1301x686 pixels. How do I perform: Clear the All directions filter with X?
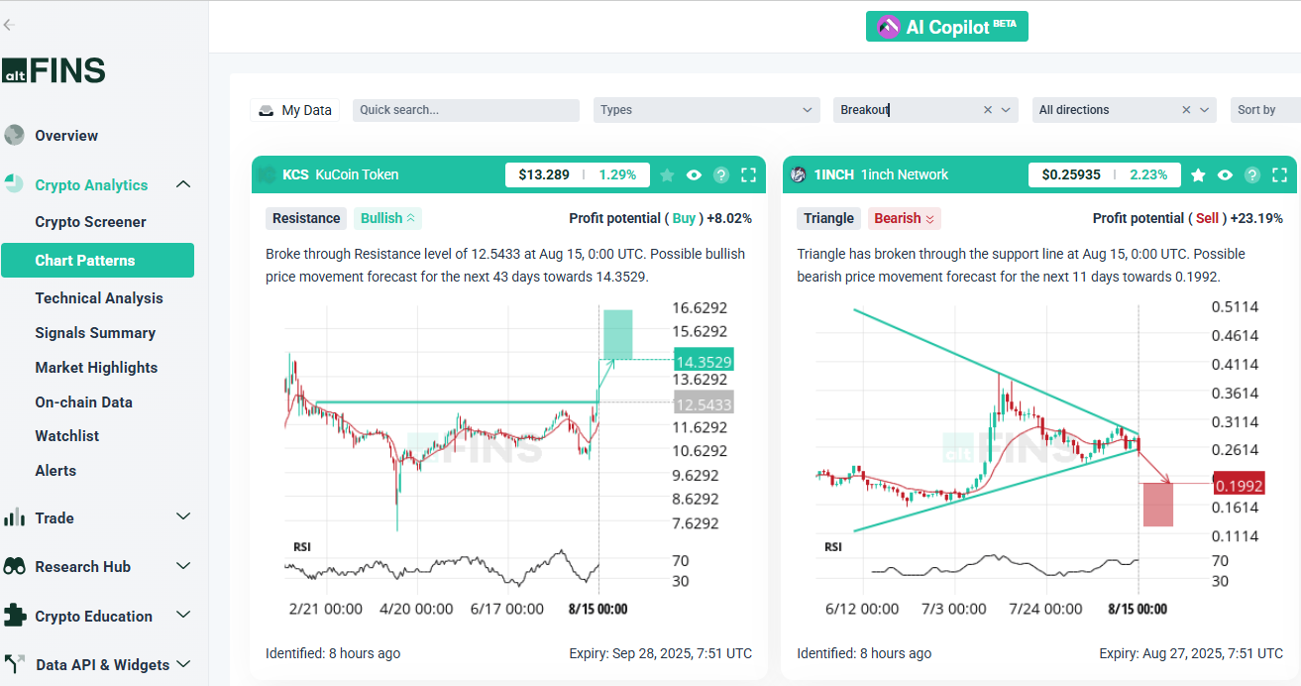[x=1186, y=110]
